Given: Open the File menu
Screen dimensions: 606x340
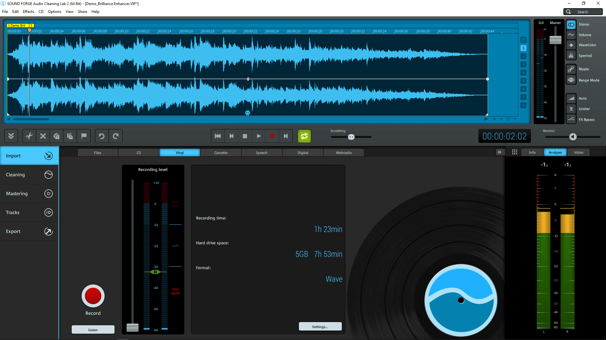Looking at the screenshot, I should (5, 12).
